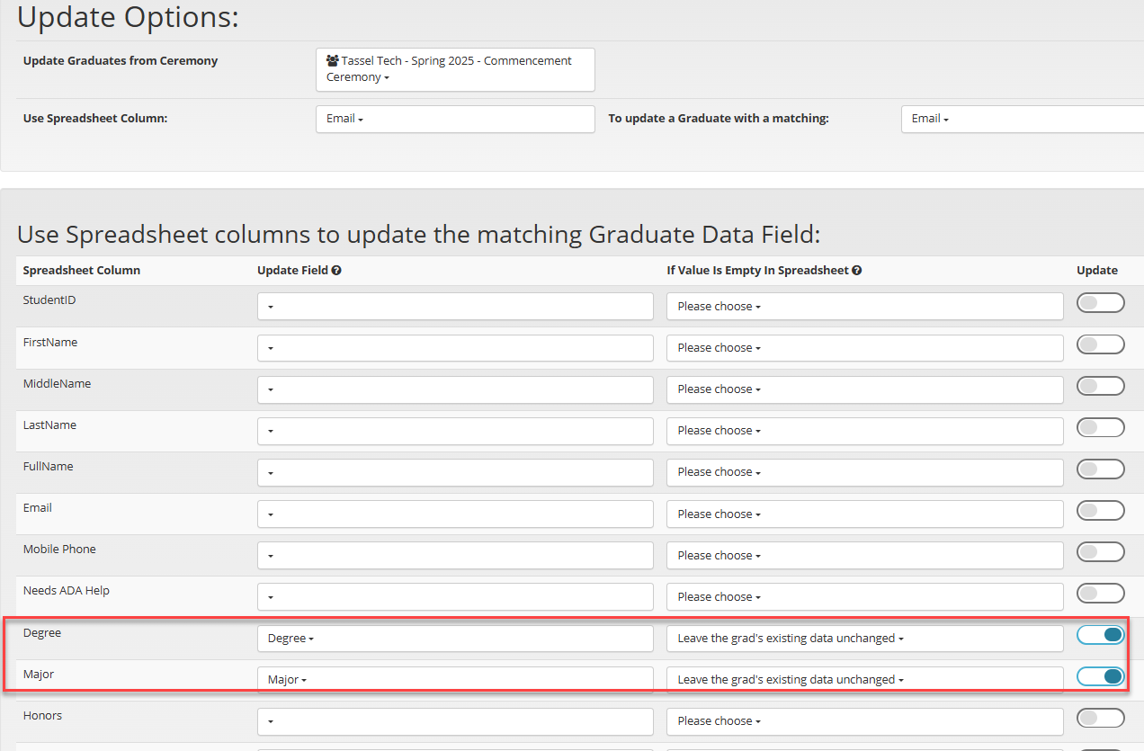Image resolution: width=1144 pixels, height=751 pixels.
Task: Open the Update Graduates from Ceremony dropdown
Action: tap(454, 69)
